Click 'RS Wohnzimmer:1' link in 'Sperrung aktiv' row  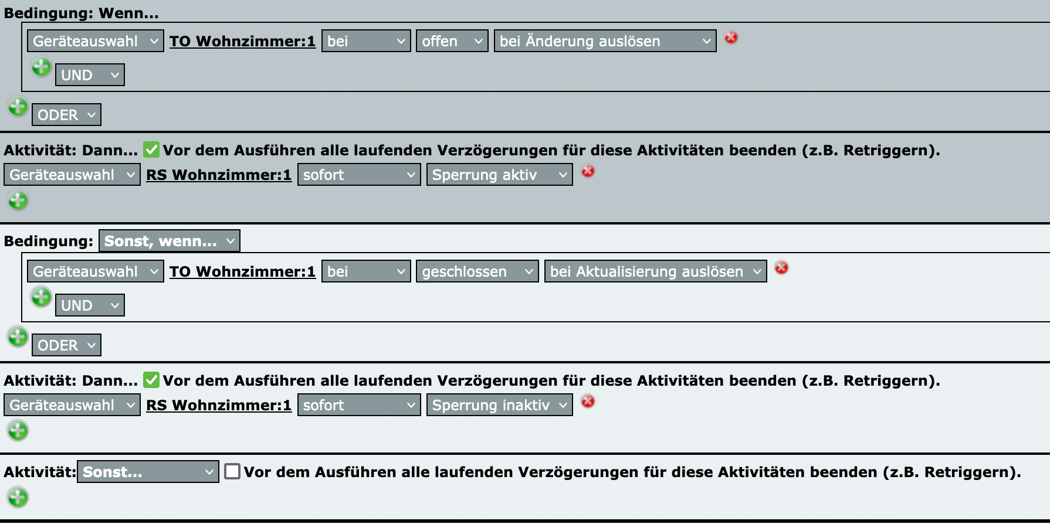pos(218,175)
